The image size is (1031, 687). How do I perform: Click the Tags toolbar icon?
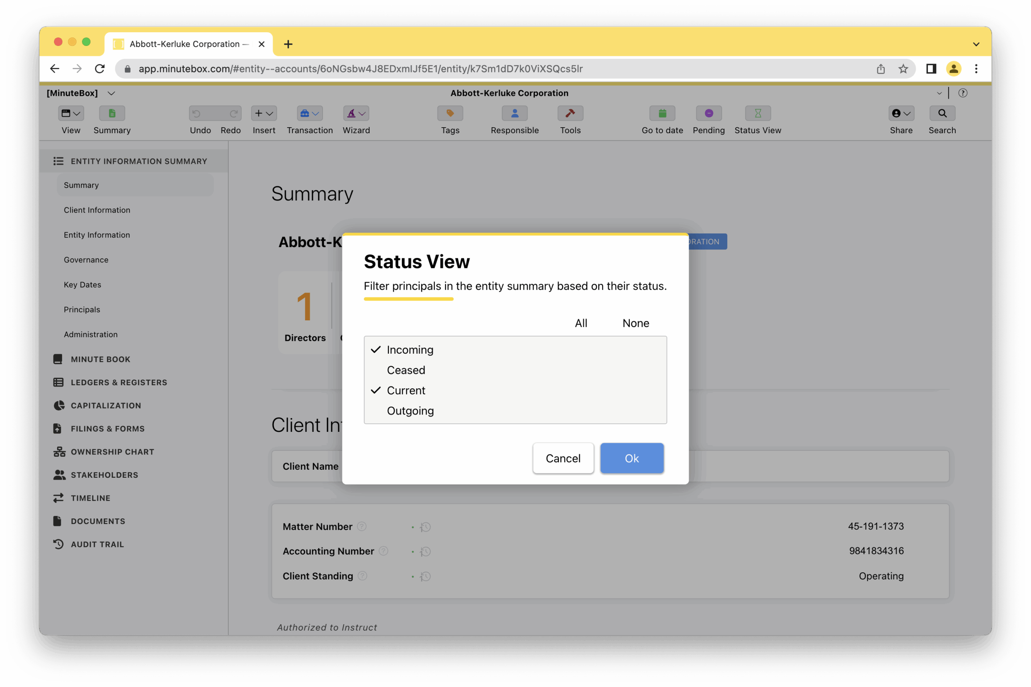click(x=450, y=113)
